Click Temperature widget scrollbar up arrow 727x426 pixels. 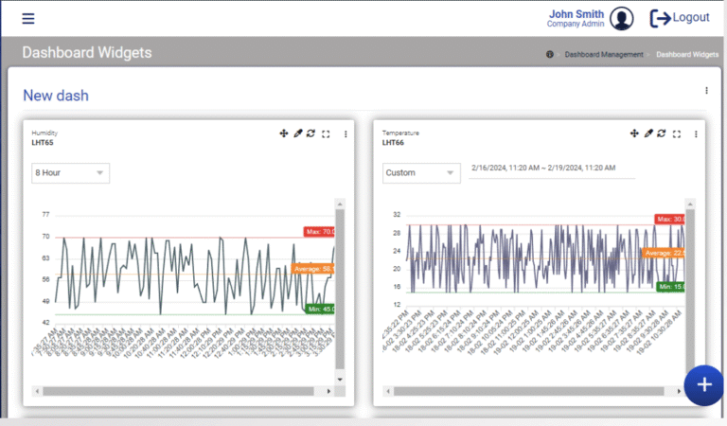pos(690,204)
